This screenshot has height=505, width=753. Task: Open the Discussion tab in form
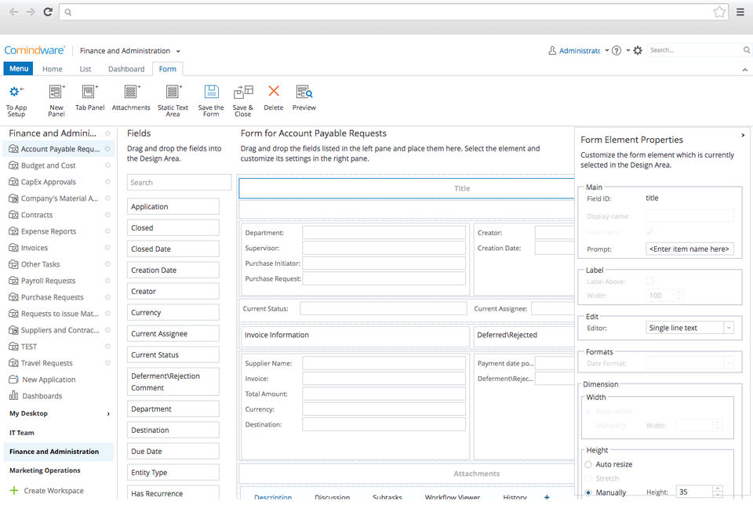[333, 497]
